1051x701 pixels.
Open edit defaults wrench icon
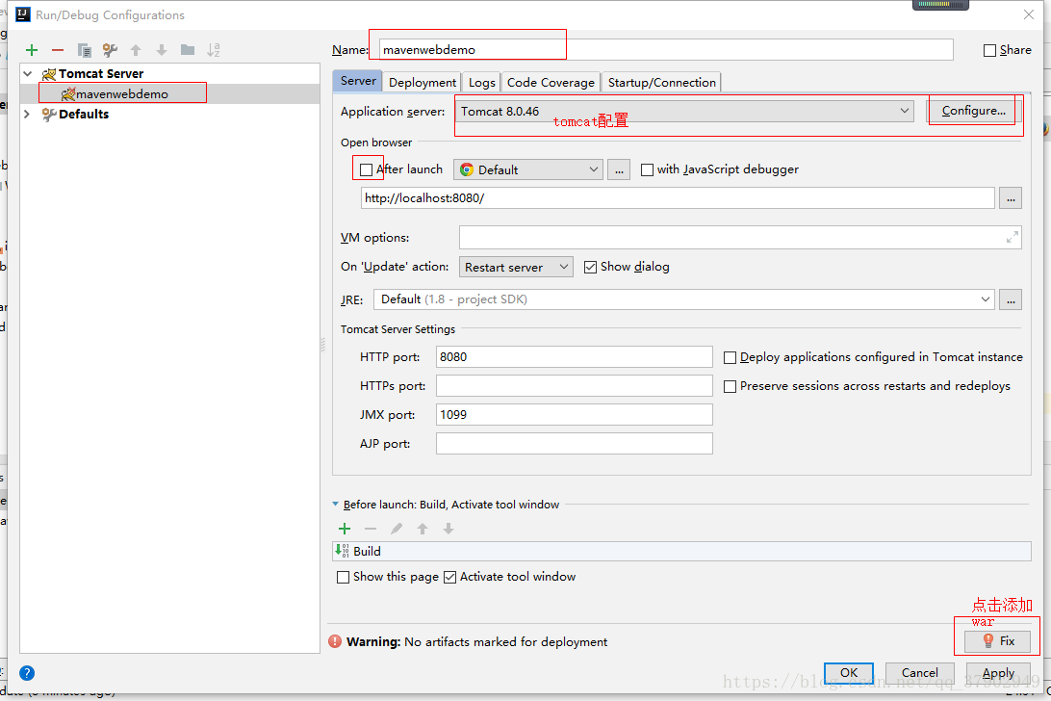point(110,50)
